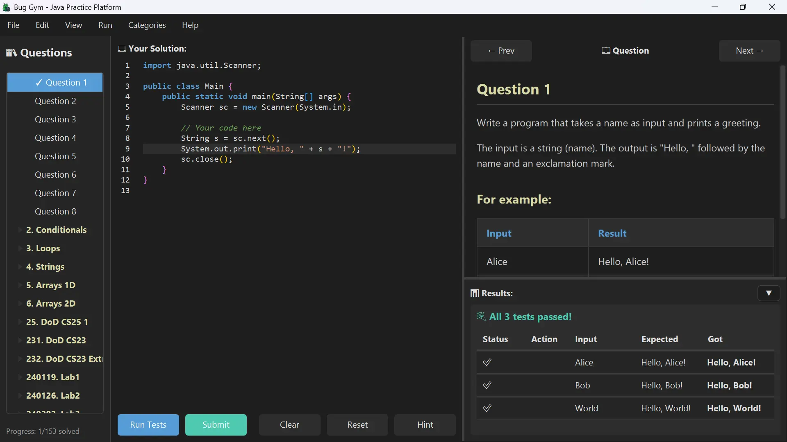The width and height of the screenshot is (787, 442).
Task: Click the status checkmark on the Alice test row
Action: click(487, 363)
